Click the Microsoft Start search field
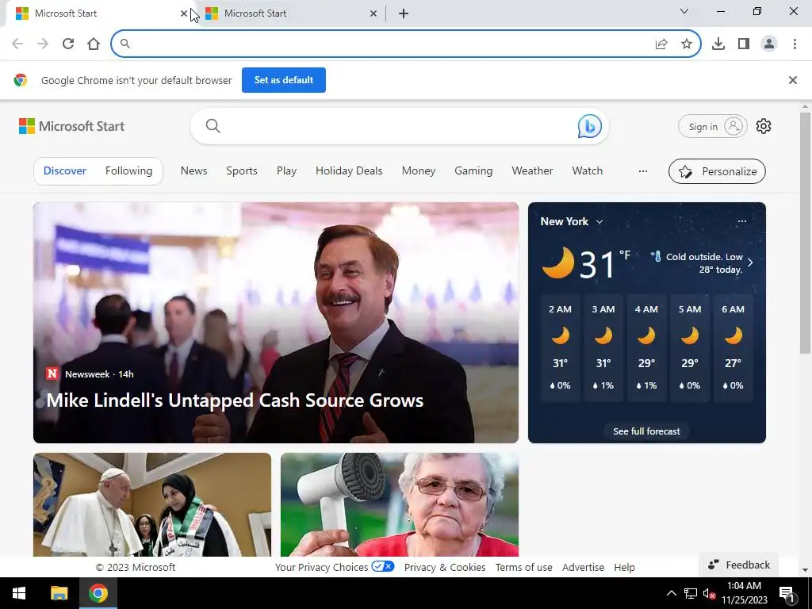The width and height of the screenshot is (812, 609). [399, 126]
